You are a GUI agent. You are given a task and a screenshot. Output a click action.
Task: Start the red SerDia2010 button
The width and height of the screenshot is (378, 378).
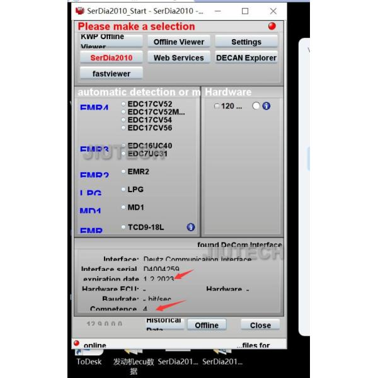pos(112,57)
